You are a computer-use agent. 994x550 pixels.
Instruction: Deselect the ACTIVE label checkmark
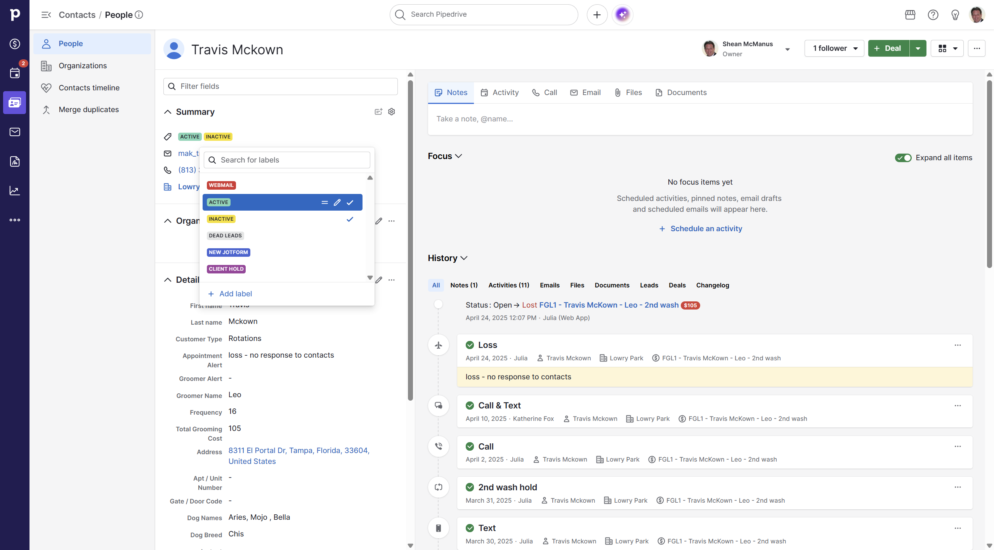pyautogui.click(x=350, y=202)
